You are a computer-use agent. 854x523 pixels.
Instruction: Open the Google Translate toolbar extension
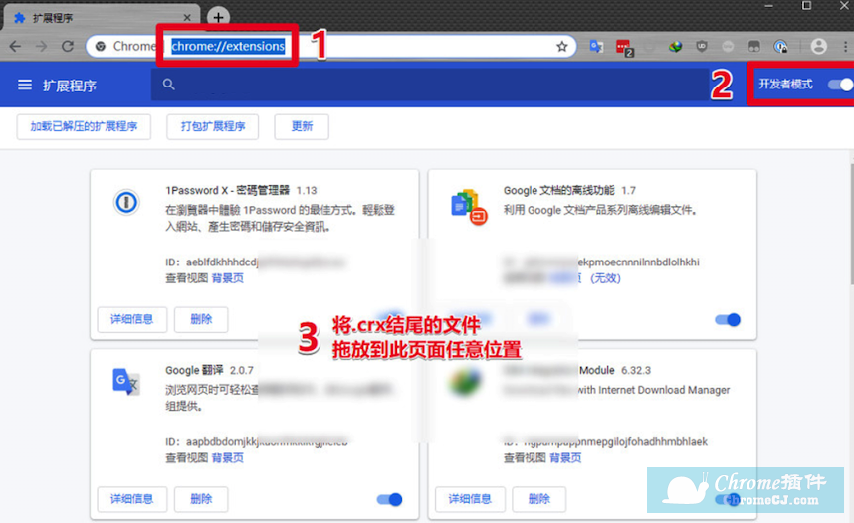(596, 47)
